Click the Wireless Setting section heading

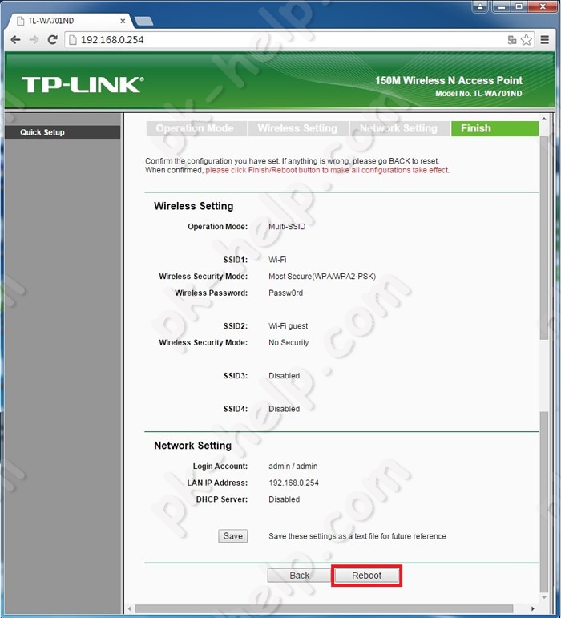(193, 206)
